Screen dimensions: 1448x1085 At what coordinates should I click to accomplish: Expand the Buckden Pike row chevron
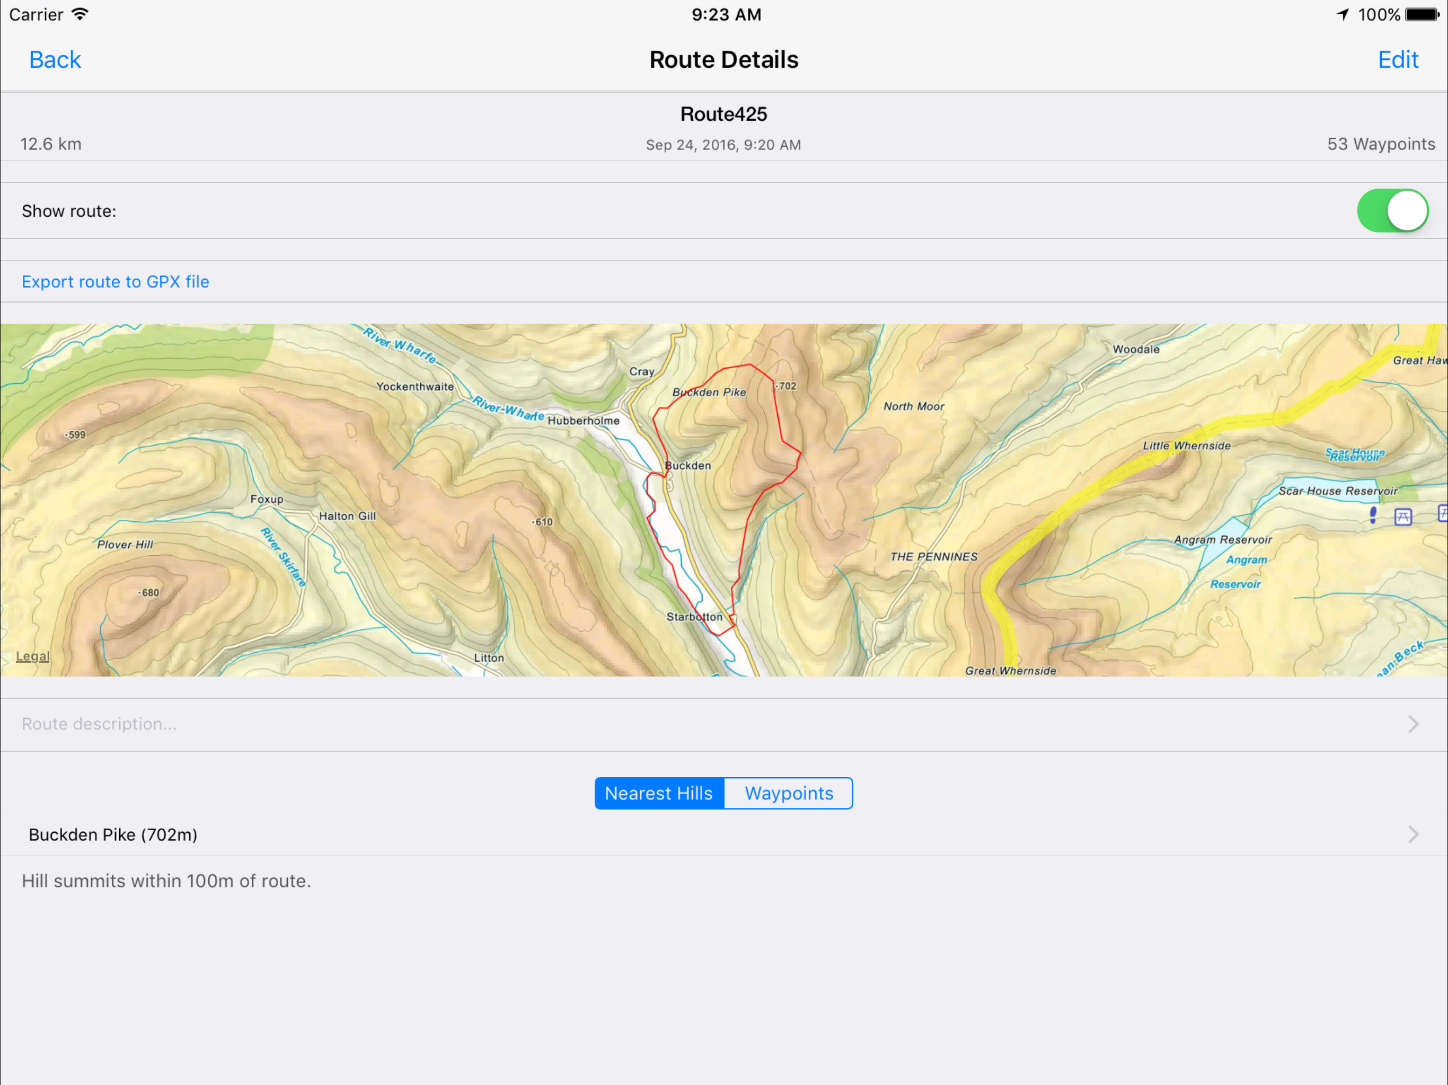point(1414,834)
